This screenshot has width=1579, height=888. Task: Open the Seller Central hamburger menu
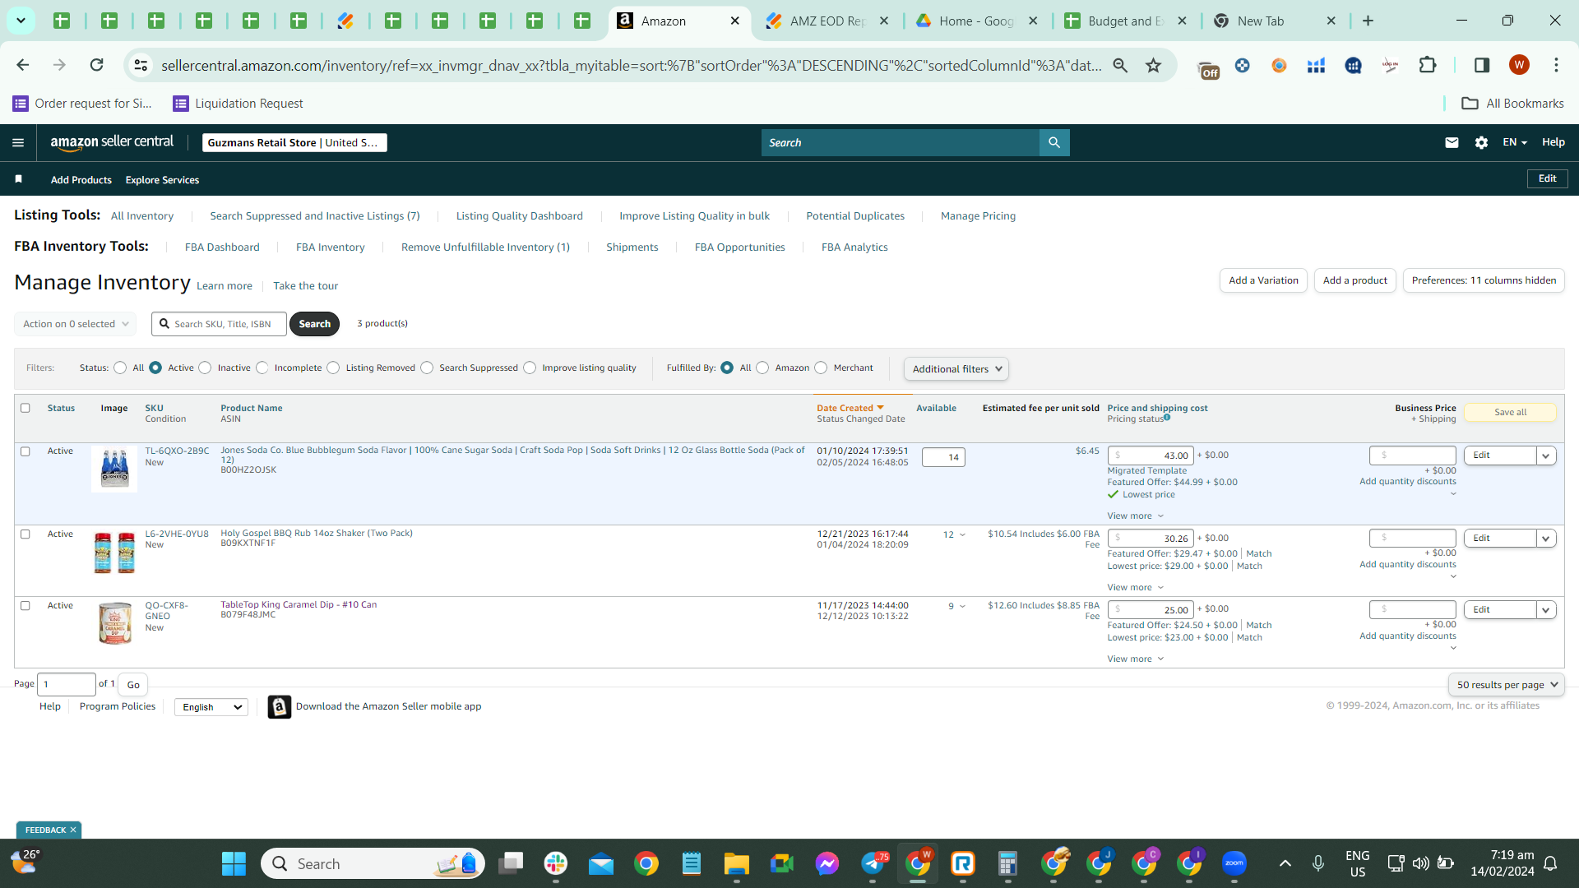tap(18, 143)
